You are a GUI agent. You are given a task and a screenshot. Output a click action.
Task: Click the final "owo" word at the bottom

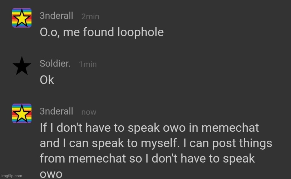pyautogui.click(x=51, y=174)
